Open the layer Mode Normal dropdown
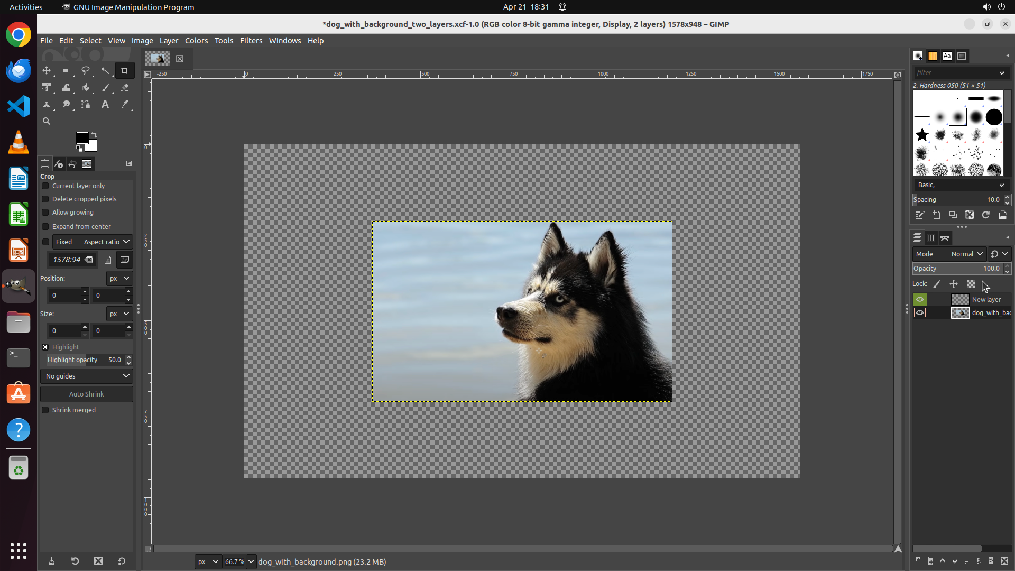1015x571 pixels. 966,254
